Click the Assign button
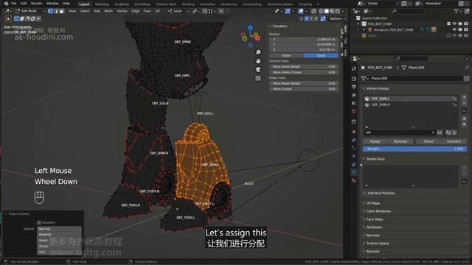This screenshot has width=472, height=265. pyautogui.click(x=375, y=141)
